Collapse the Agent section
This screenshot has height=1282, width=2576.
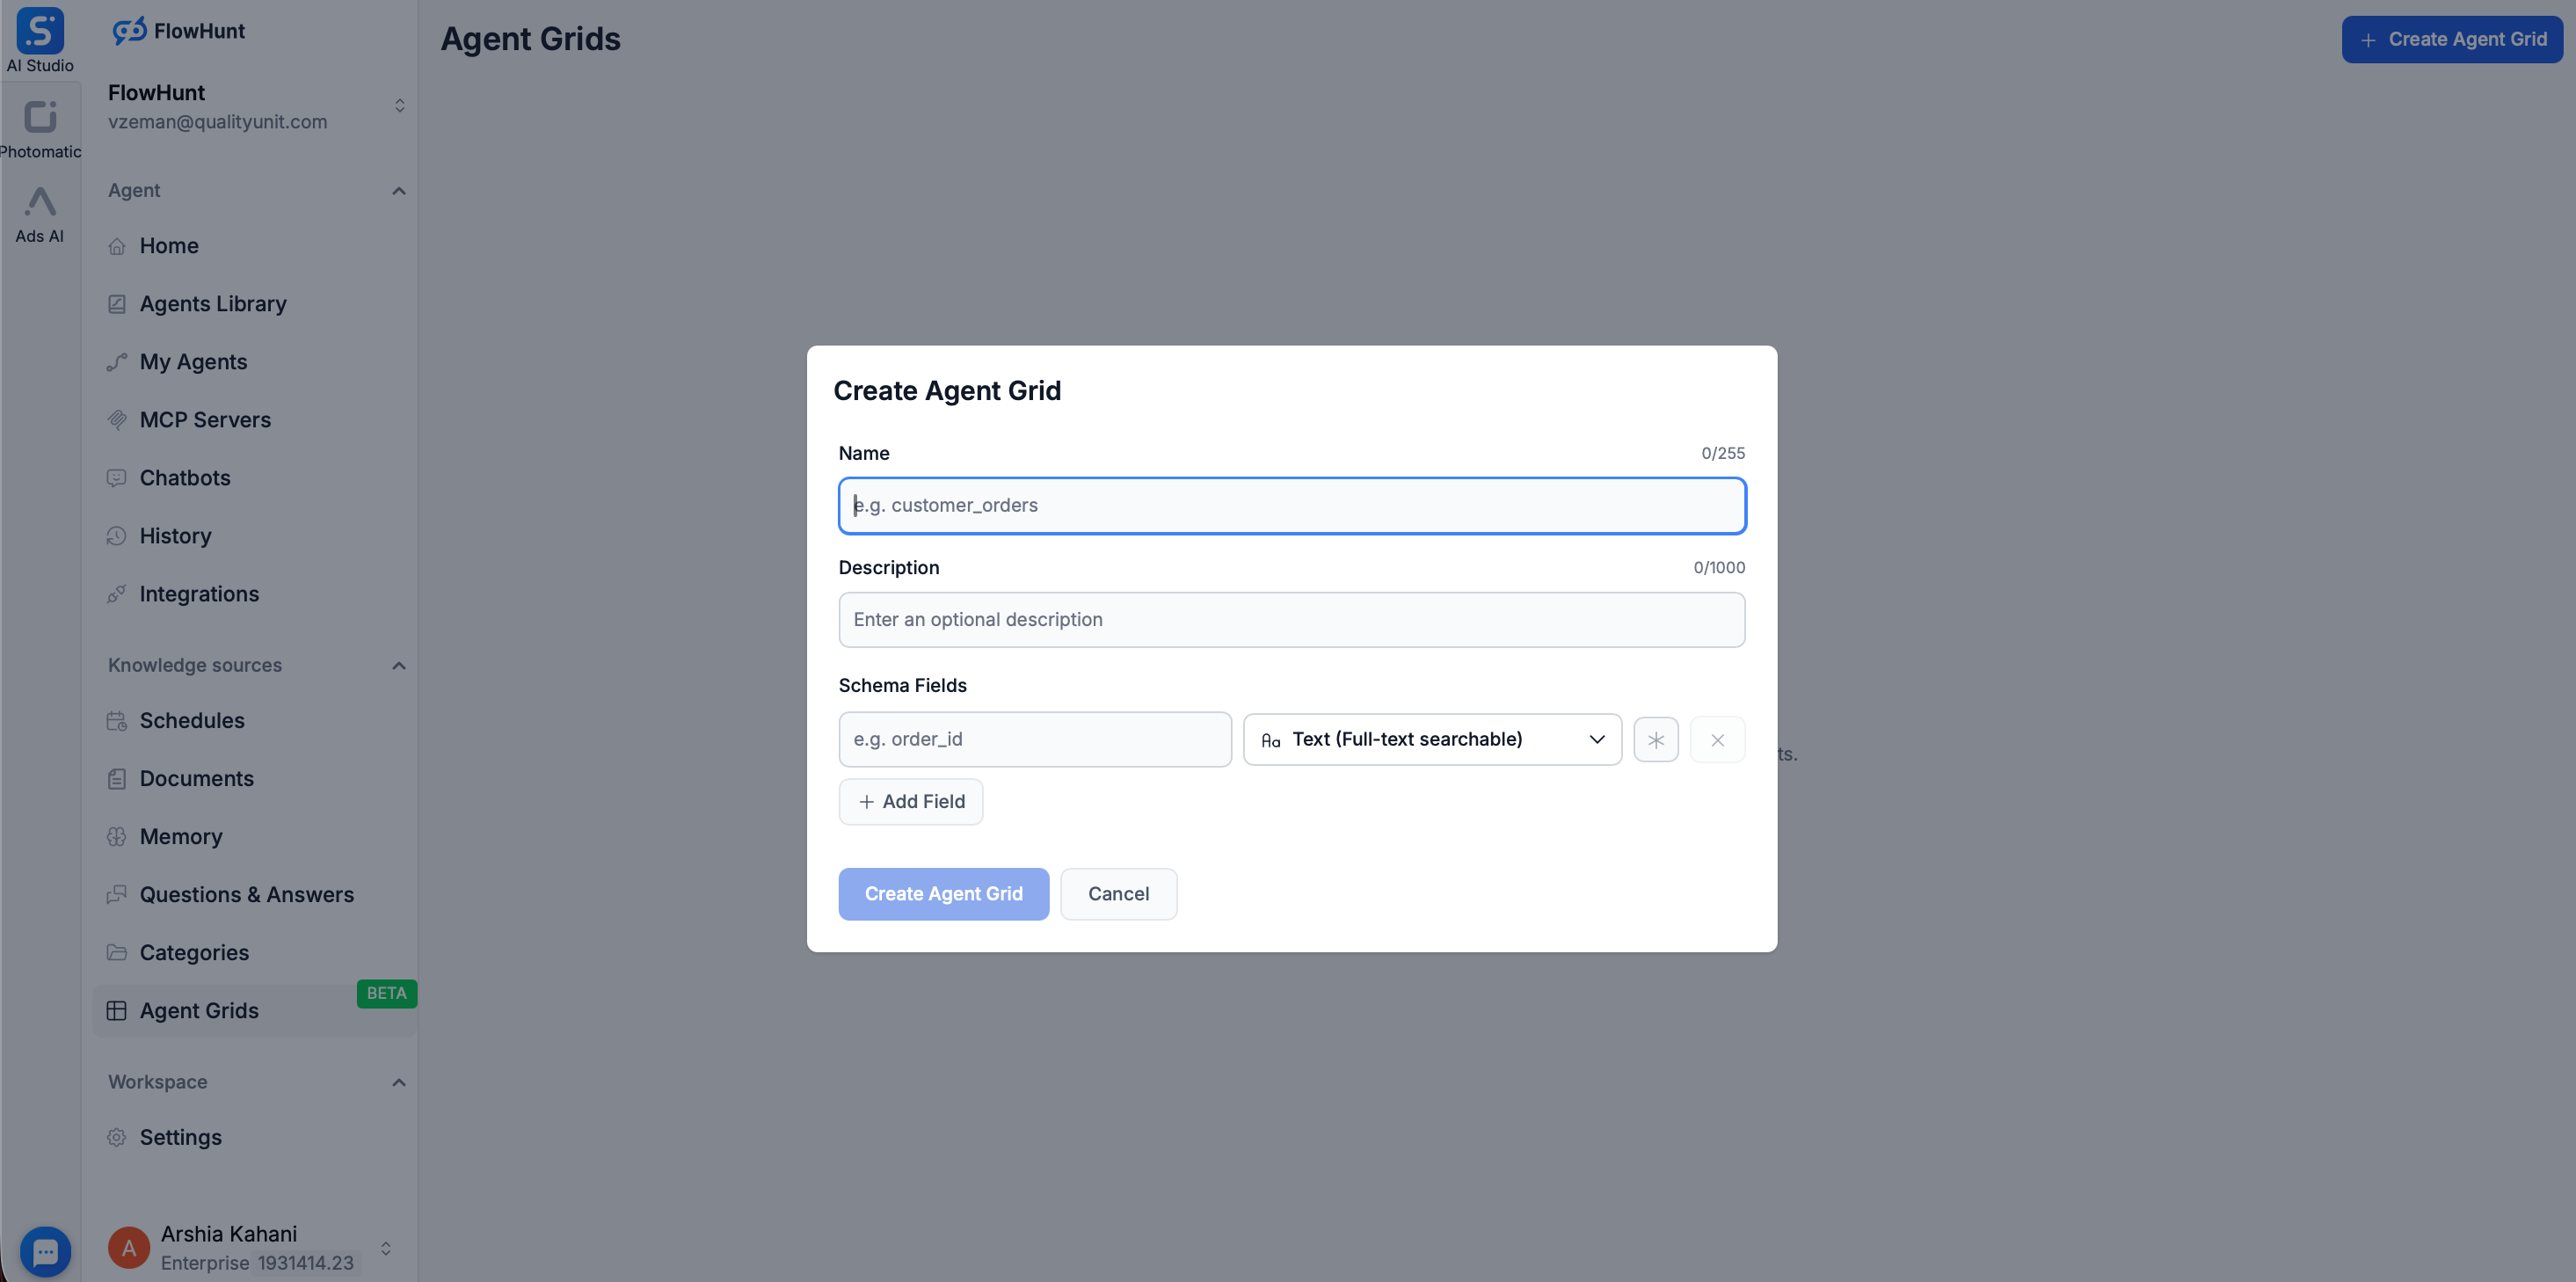pos(398,191)
